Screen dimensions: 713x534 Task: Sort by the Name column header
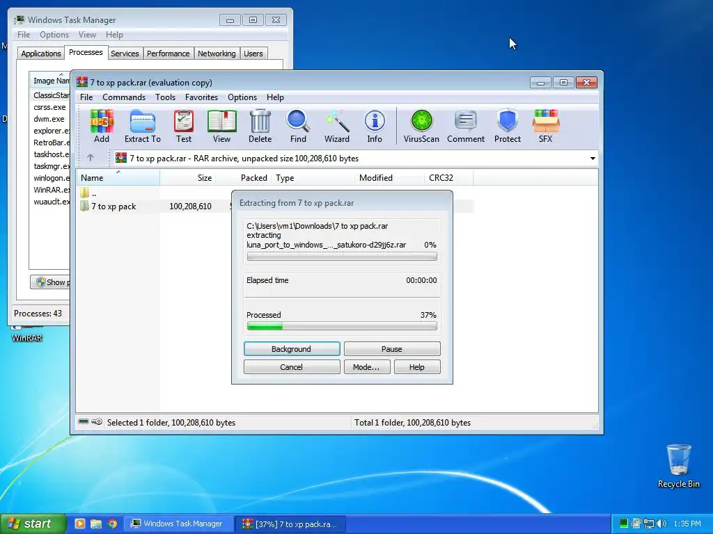tap(118, 177)
